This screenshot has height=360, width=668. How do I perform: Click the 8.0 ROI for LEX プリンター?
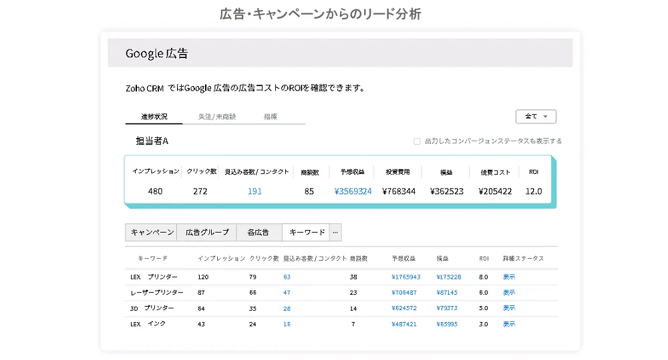(x=483, y=277)
